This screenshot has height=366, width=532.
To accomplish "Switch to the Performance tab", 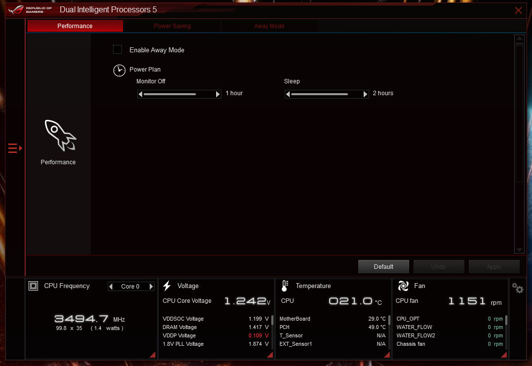I will [75, 26].
